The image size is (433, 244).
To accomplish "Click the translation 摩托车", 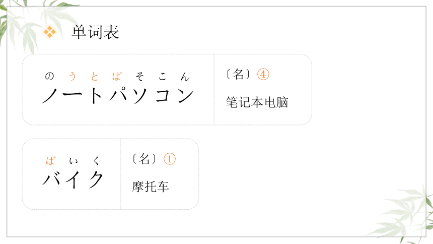I will pyautogui.click(x=151, y=187).
